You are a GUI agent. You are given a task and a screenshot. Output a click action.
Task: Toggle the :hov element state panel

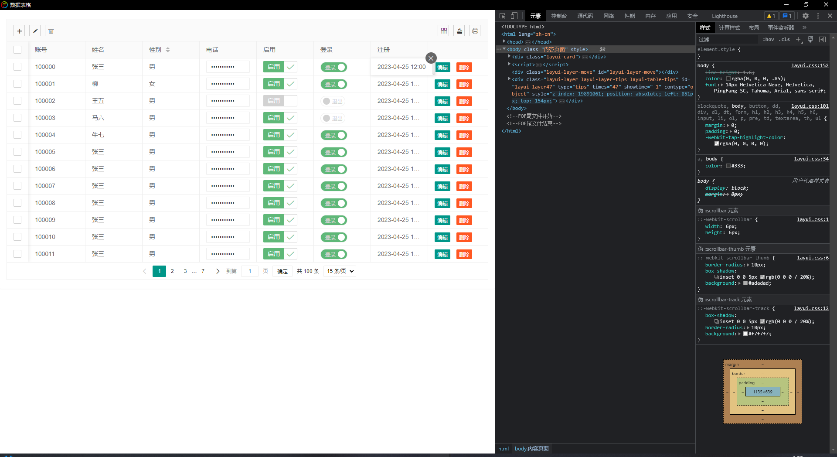tap(769, 39)
